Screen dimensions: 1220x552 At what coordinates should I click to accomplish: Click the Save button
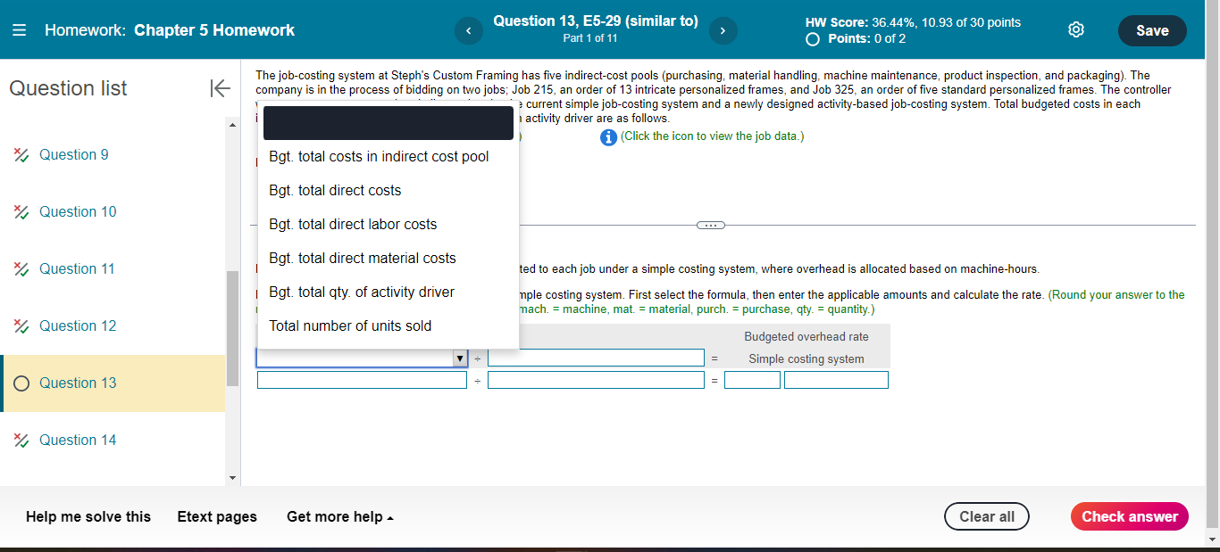pyautogui.click(x=1152, y=29)
